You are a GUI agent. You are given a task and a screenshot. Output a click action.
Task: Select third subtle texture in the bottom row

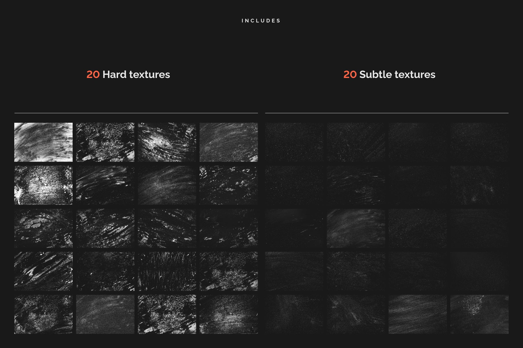[x=418, y=314]
